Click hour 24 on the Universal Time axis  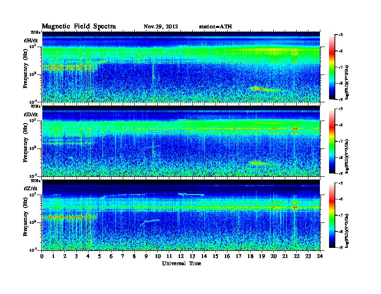tap(320, 257)
